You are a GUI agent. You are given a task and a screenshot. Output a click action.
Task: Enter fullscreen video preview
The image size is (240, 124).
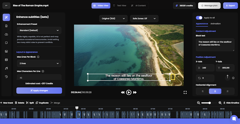(185, 92)
